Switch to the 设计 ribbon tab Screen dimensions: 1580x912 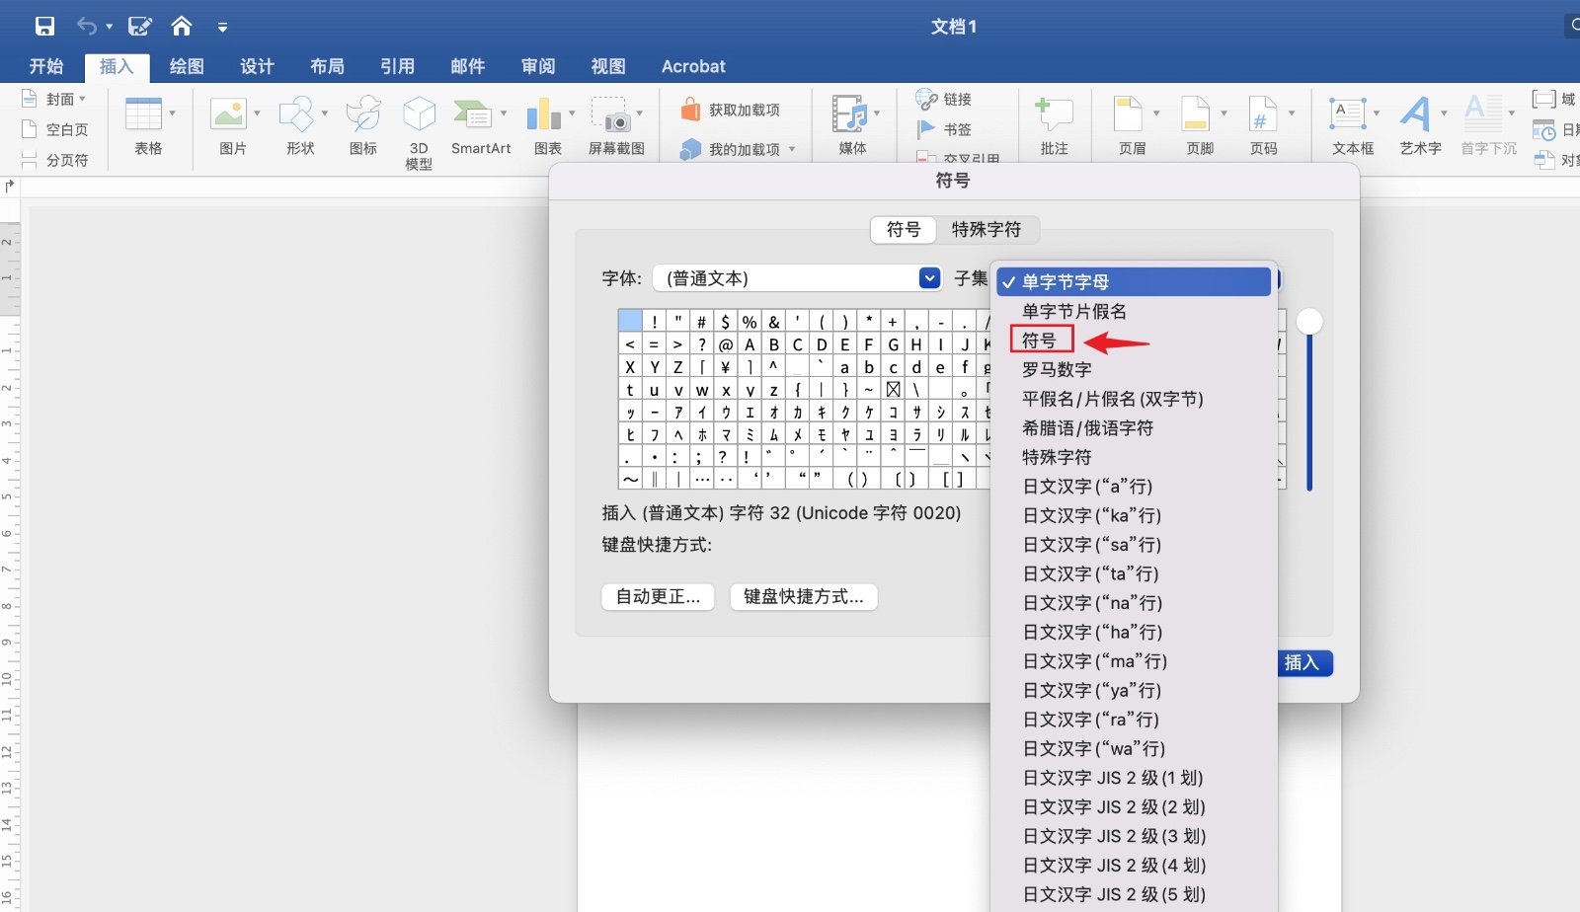(x=257, y=66)
